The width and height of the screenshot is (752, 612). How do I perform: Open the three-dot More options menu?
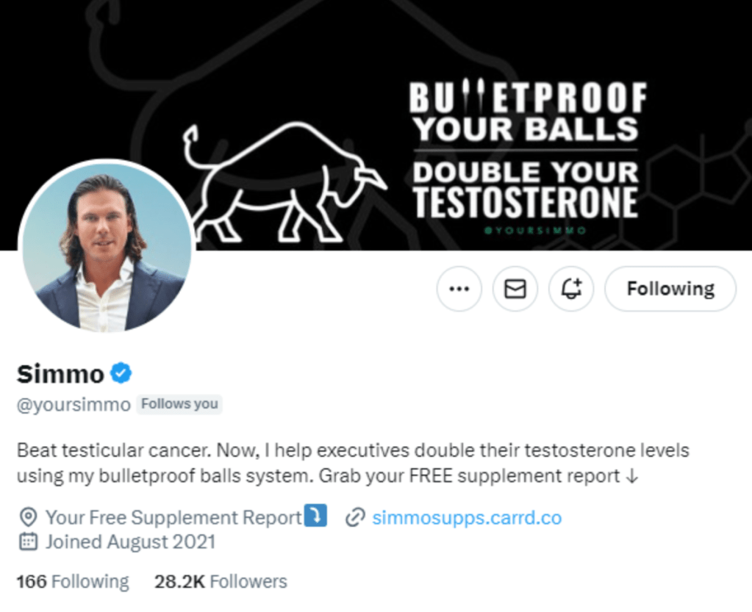tap(459, 289)
